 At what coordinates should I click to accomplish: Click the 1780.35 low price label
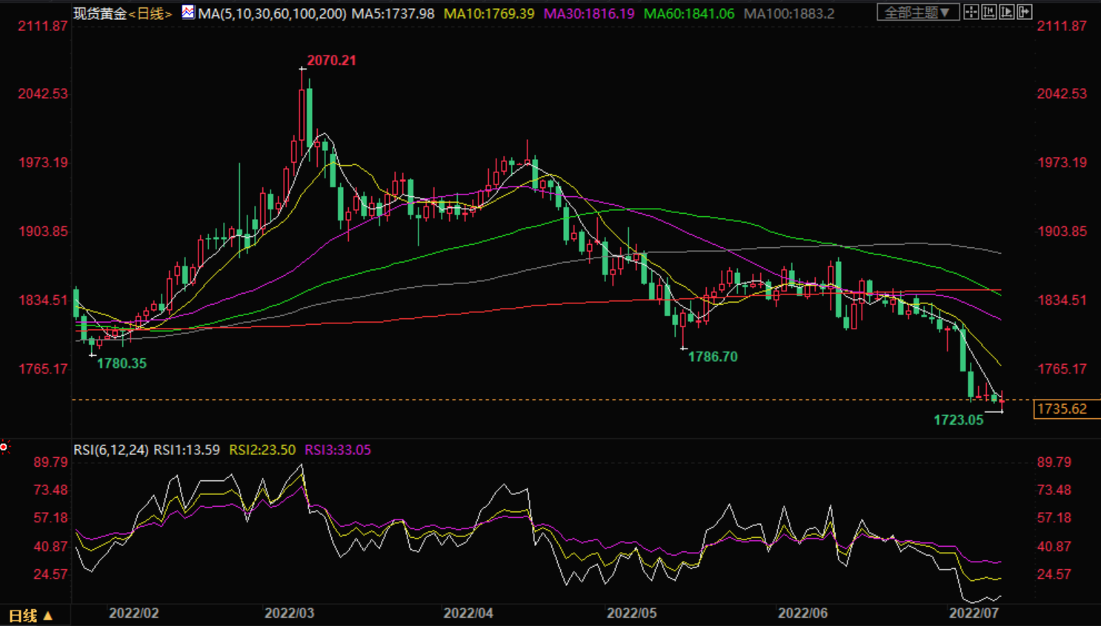[122, 363]
